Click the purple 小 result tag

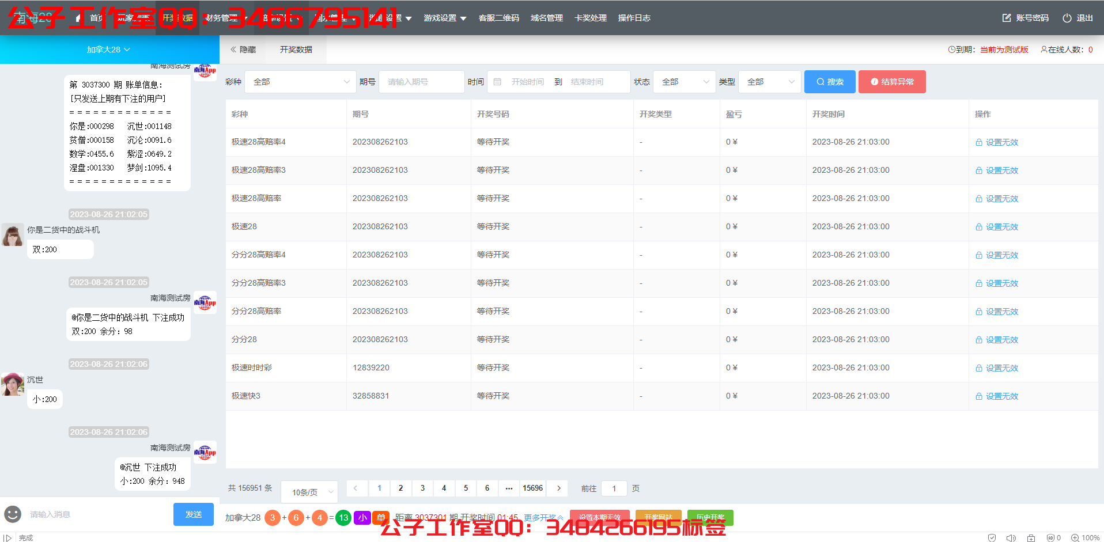click(x=362, y=517)
